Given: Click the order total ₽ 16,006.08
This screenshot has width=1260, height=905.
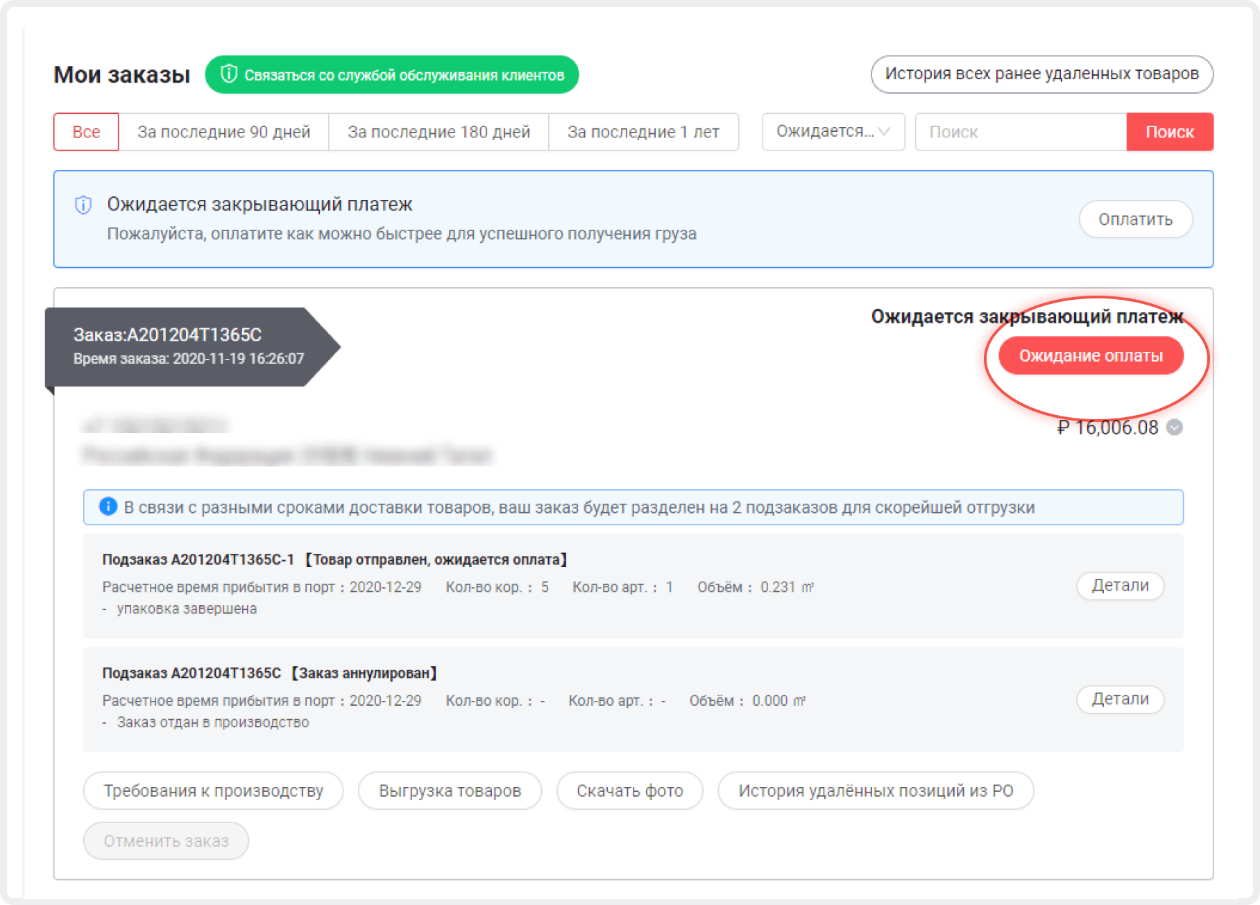Looking at the screenshot, I should 1107,428.
